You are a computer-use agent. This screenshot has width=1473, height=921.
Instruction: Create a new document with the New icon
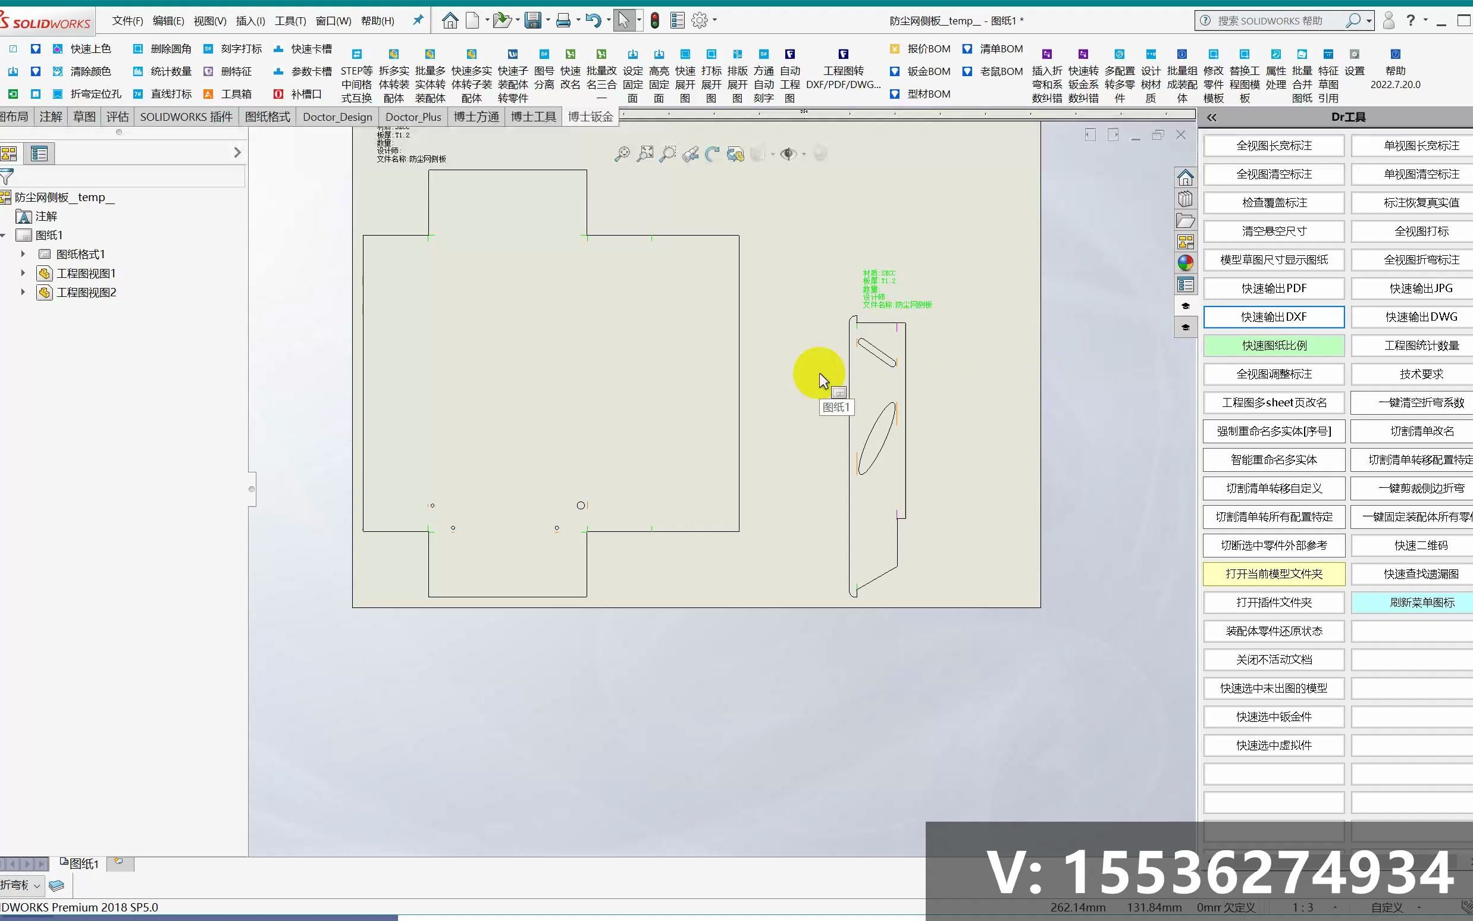tap(472, 20)
